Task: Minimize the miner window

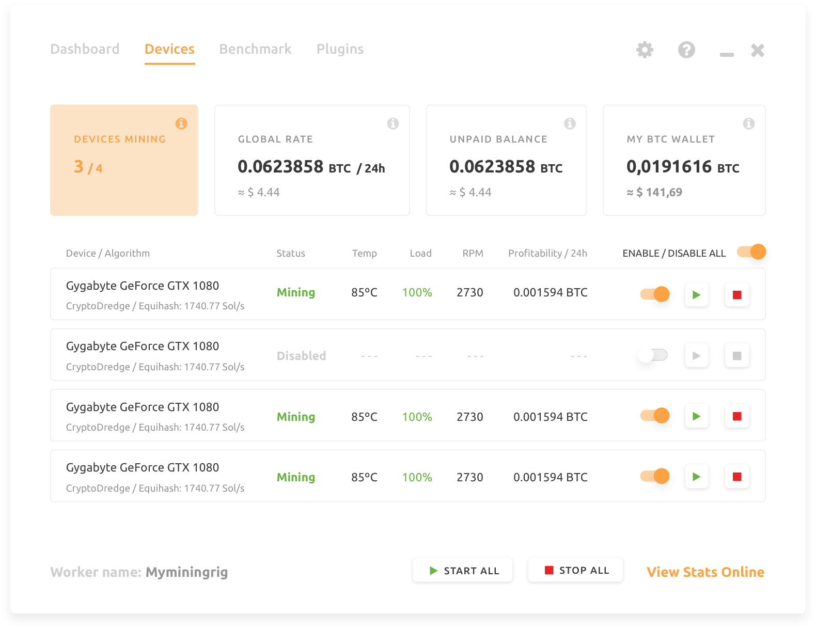Action: click(727, 54)
